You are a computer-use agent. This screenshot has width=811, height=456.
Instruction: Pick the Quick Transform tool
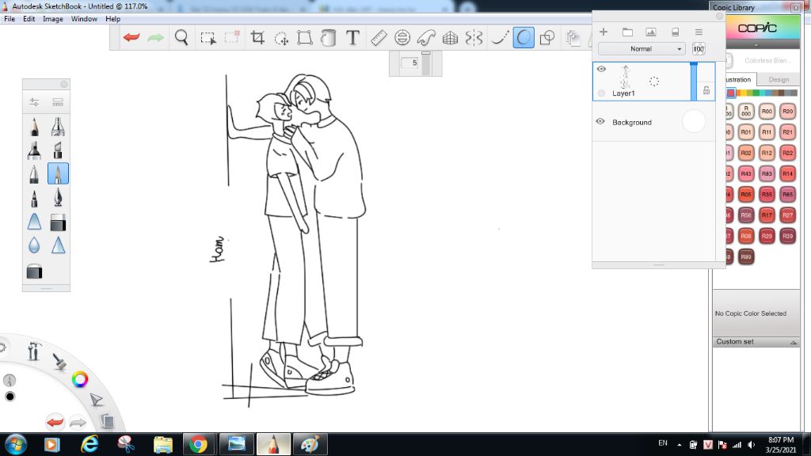tap(281, 38)
